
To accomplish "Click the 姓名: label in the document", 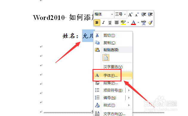I will (70, 36).
